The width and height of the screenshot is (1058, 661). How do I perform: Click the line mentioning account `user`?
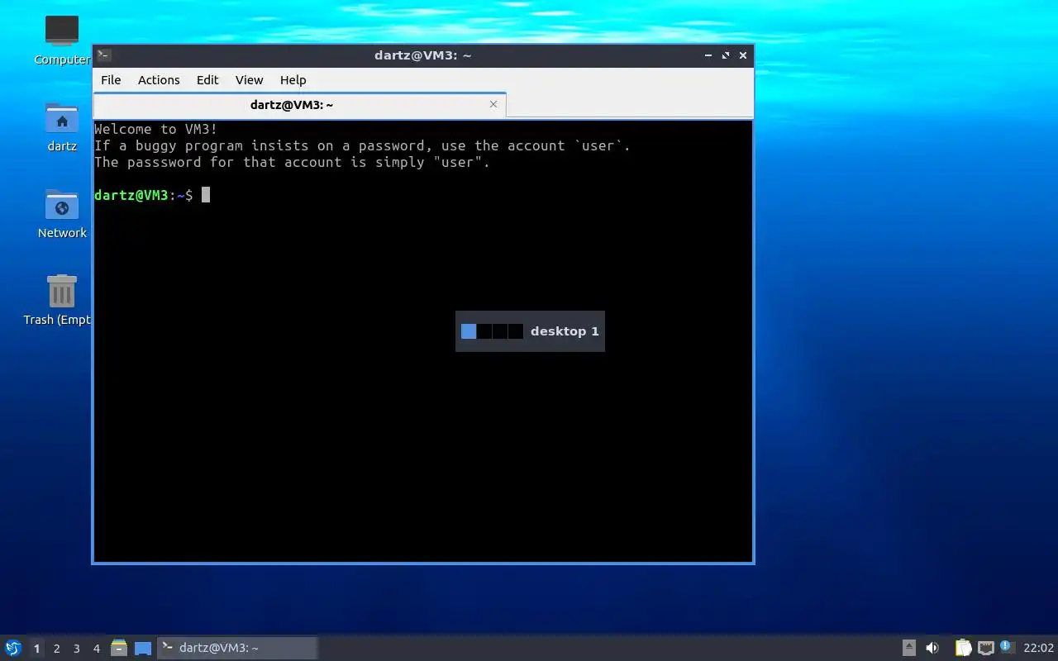click(362, 145)
